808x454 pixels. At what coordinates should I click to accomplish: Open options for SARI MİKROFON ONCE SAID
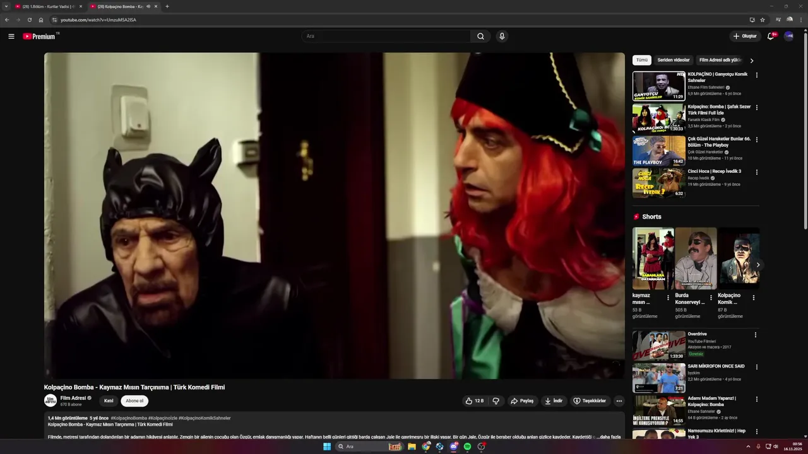point(756,367)
